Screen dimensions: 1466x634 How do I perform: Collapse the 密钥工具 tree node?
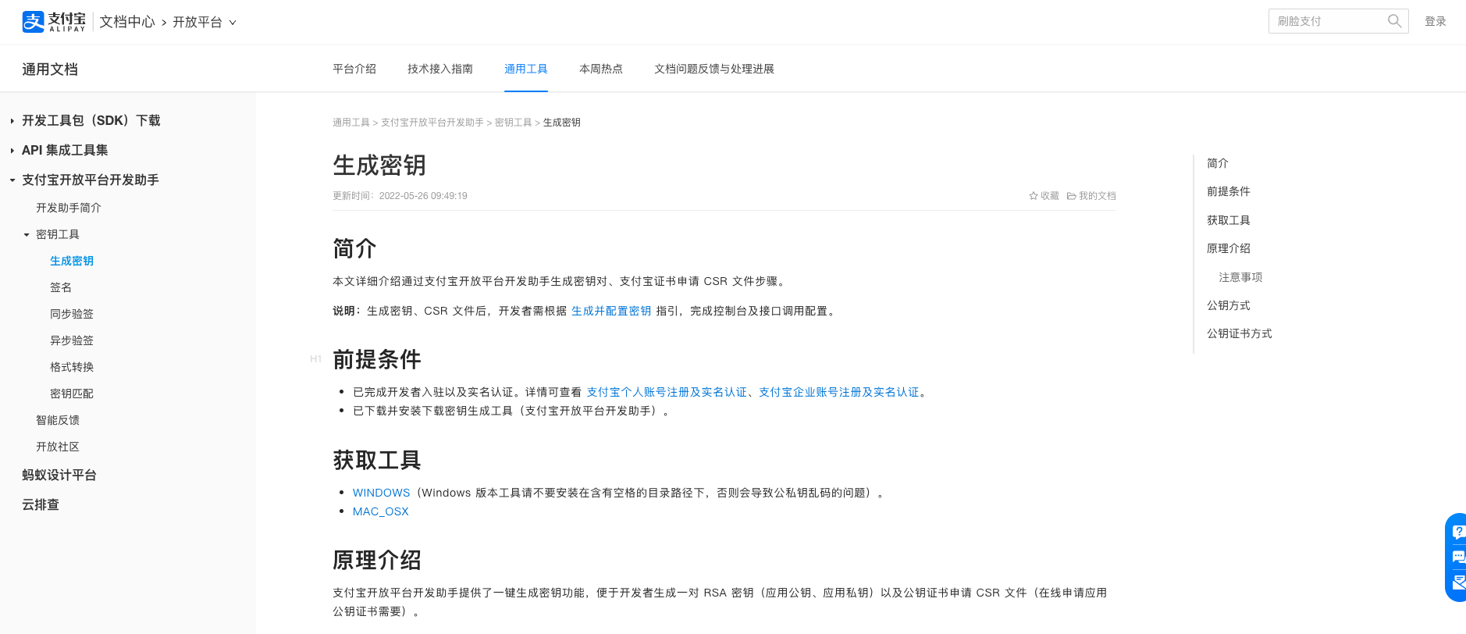tap(27, 235)
